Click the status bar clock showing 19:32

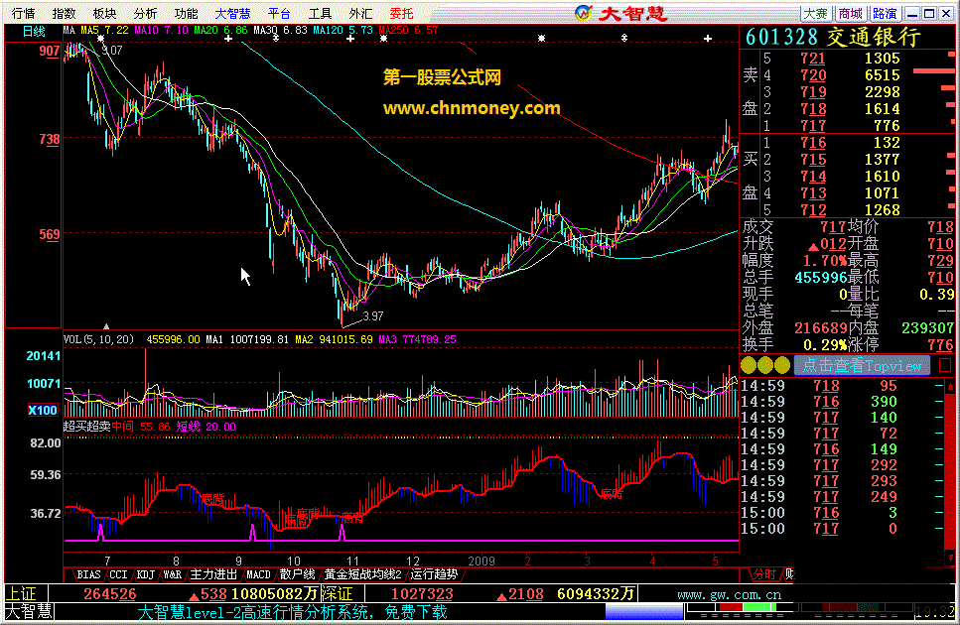coord(935,611)
